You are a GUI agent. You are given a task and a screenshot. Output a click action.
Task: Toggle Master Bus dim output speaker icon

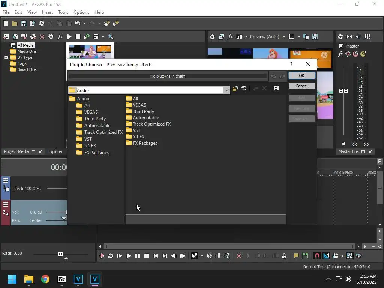point(358,37)
